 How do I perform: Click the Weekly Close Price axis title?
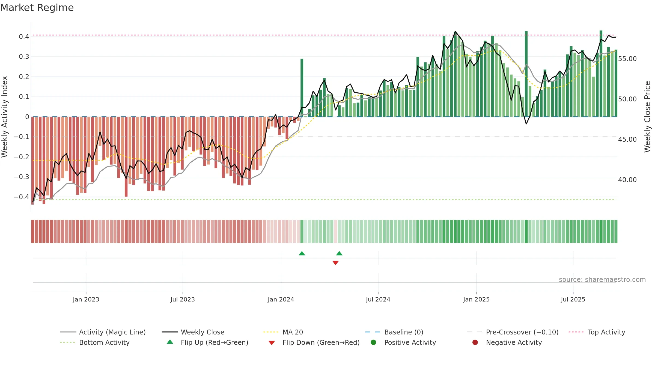point(647,117)
